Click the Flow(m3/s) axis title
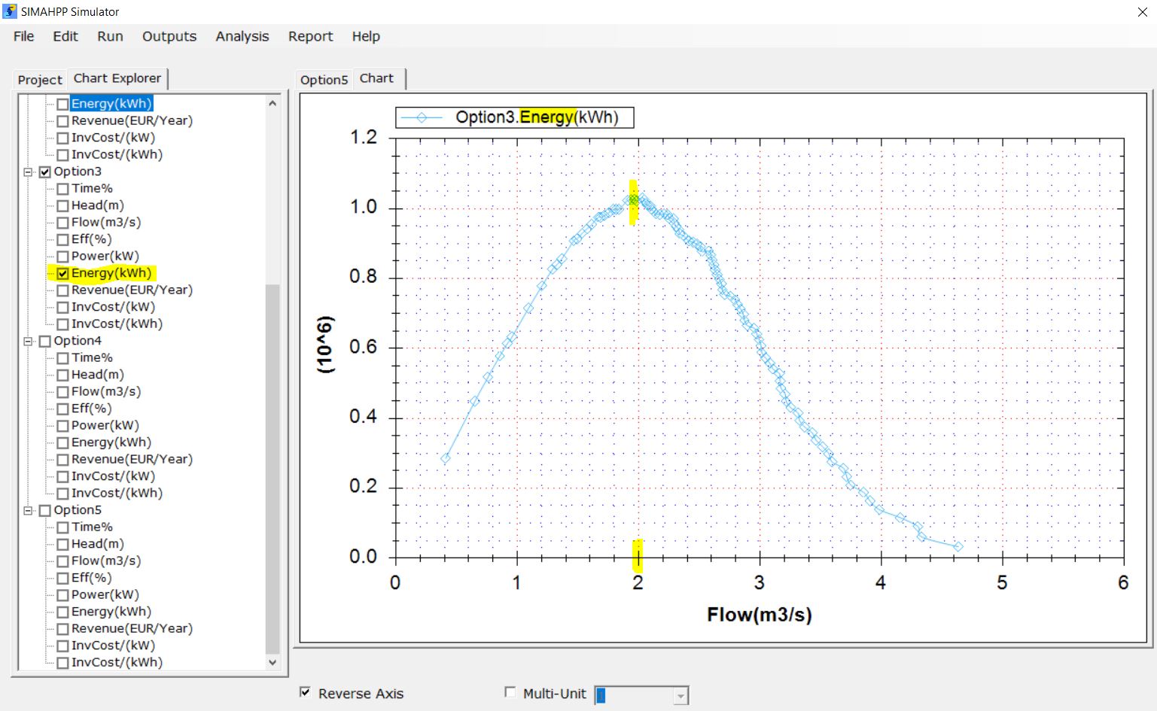This screenshot has width=1157, height=711. 760,615
